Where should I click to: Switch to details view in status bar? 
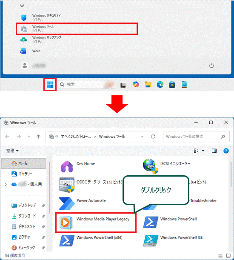[x=220, y=255]
